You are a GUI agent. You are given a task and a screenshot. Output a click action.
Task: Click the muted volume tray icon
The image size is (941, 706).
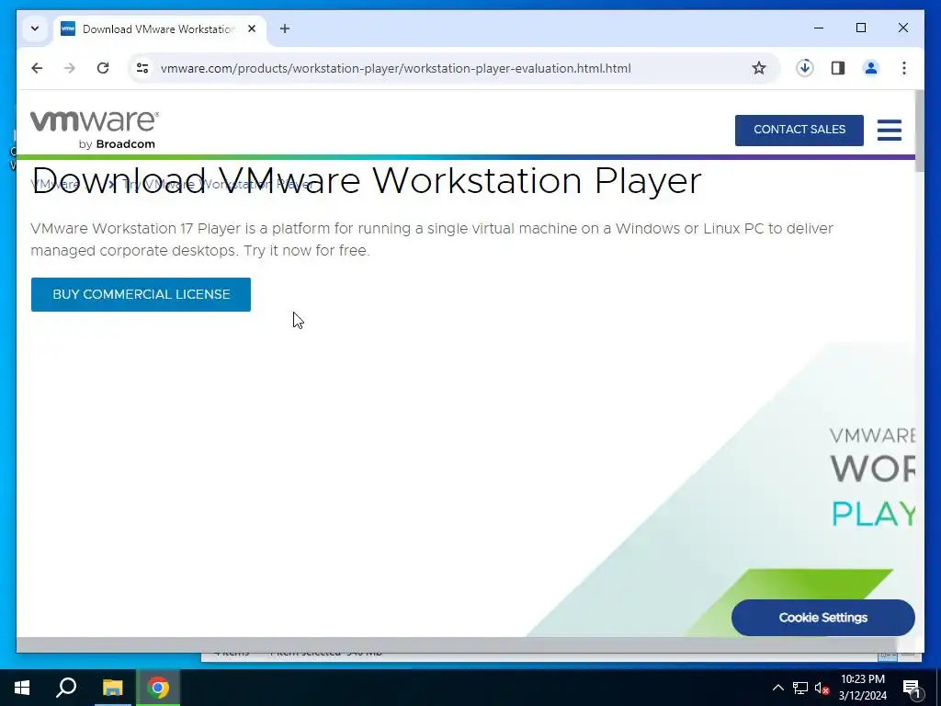point(822,688)
